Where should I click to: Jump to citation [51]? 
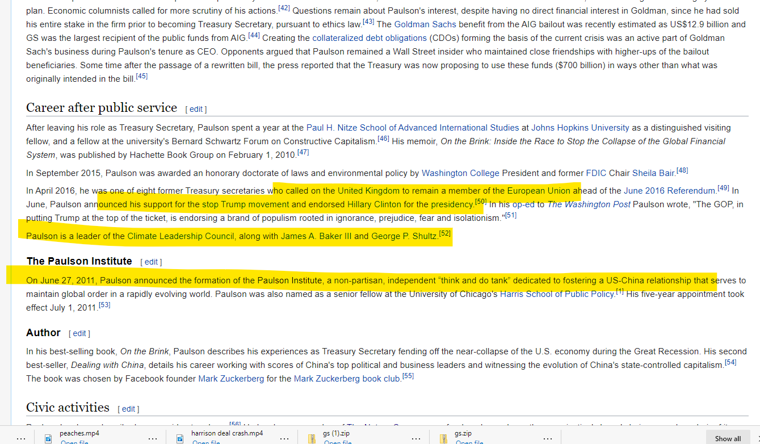511,215
